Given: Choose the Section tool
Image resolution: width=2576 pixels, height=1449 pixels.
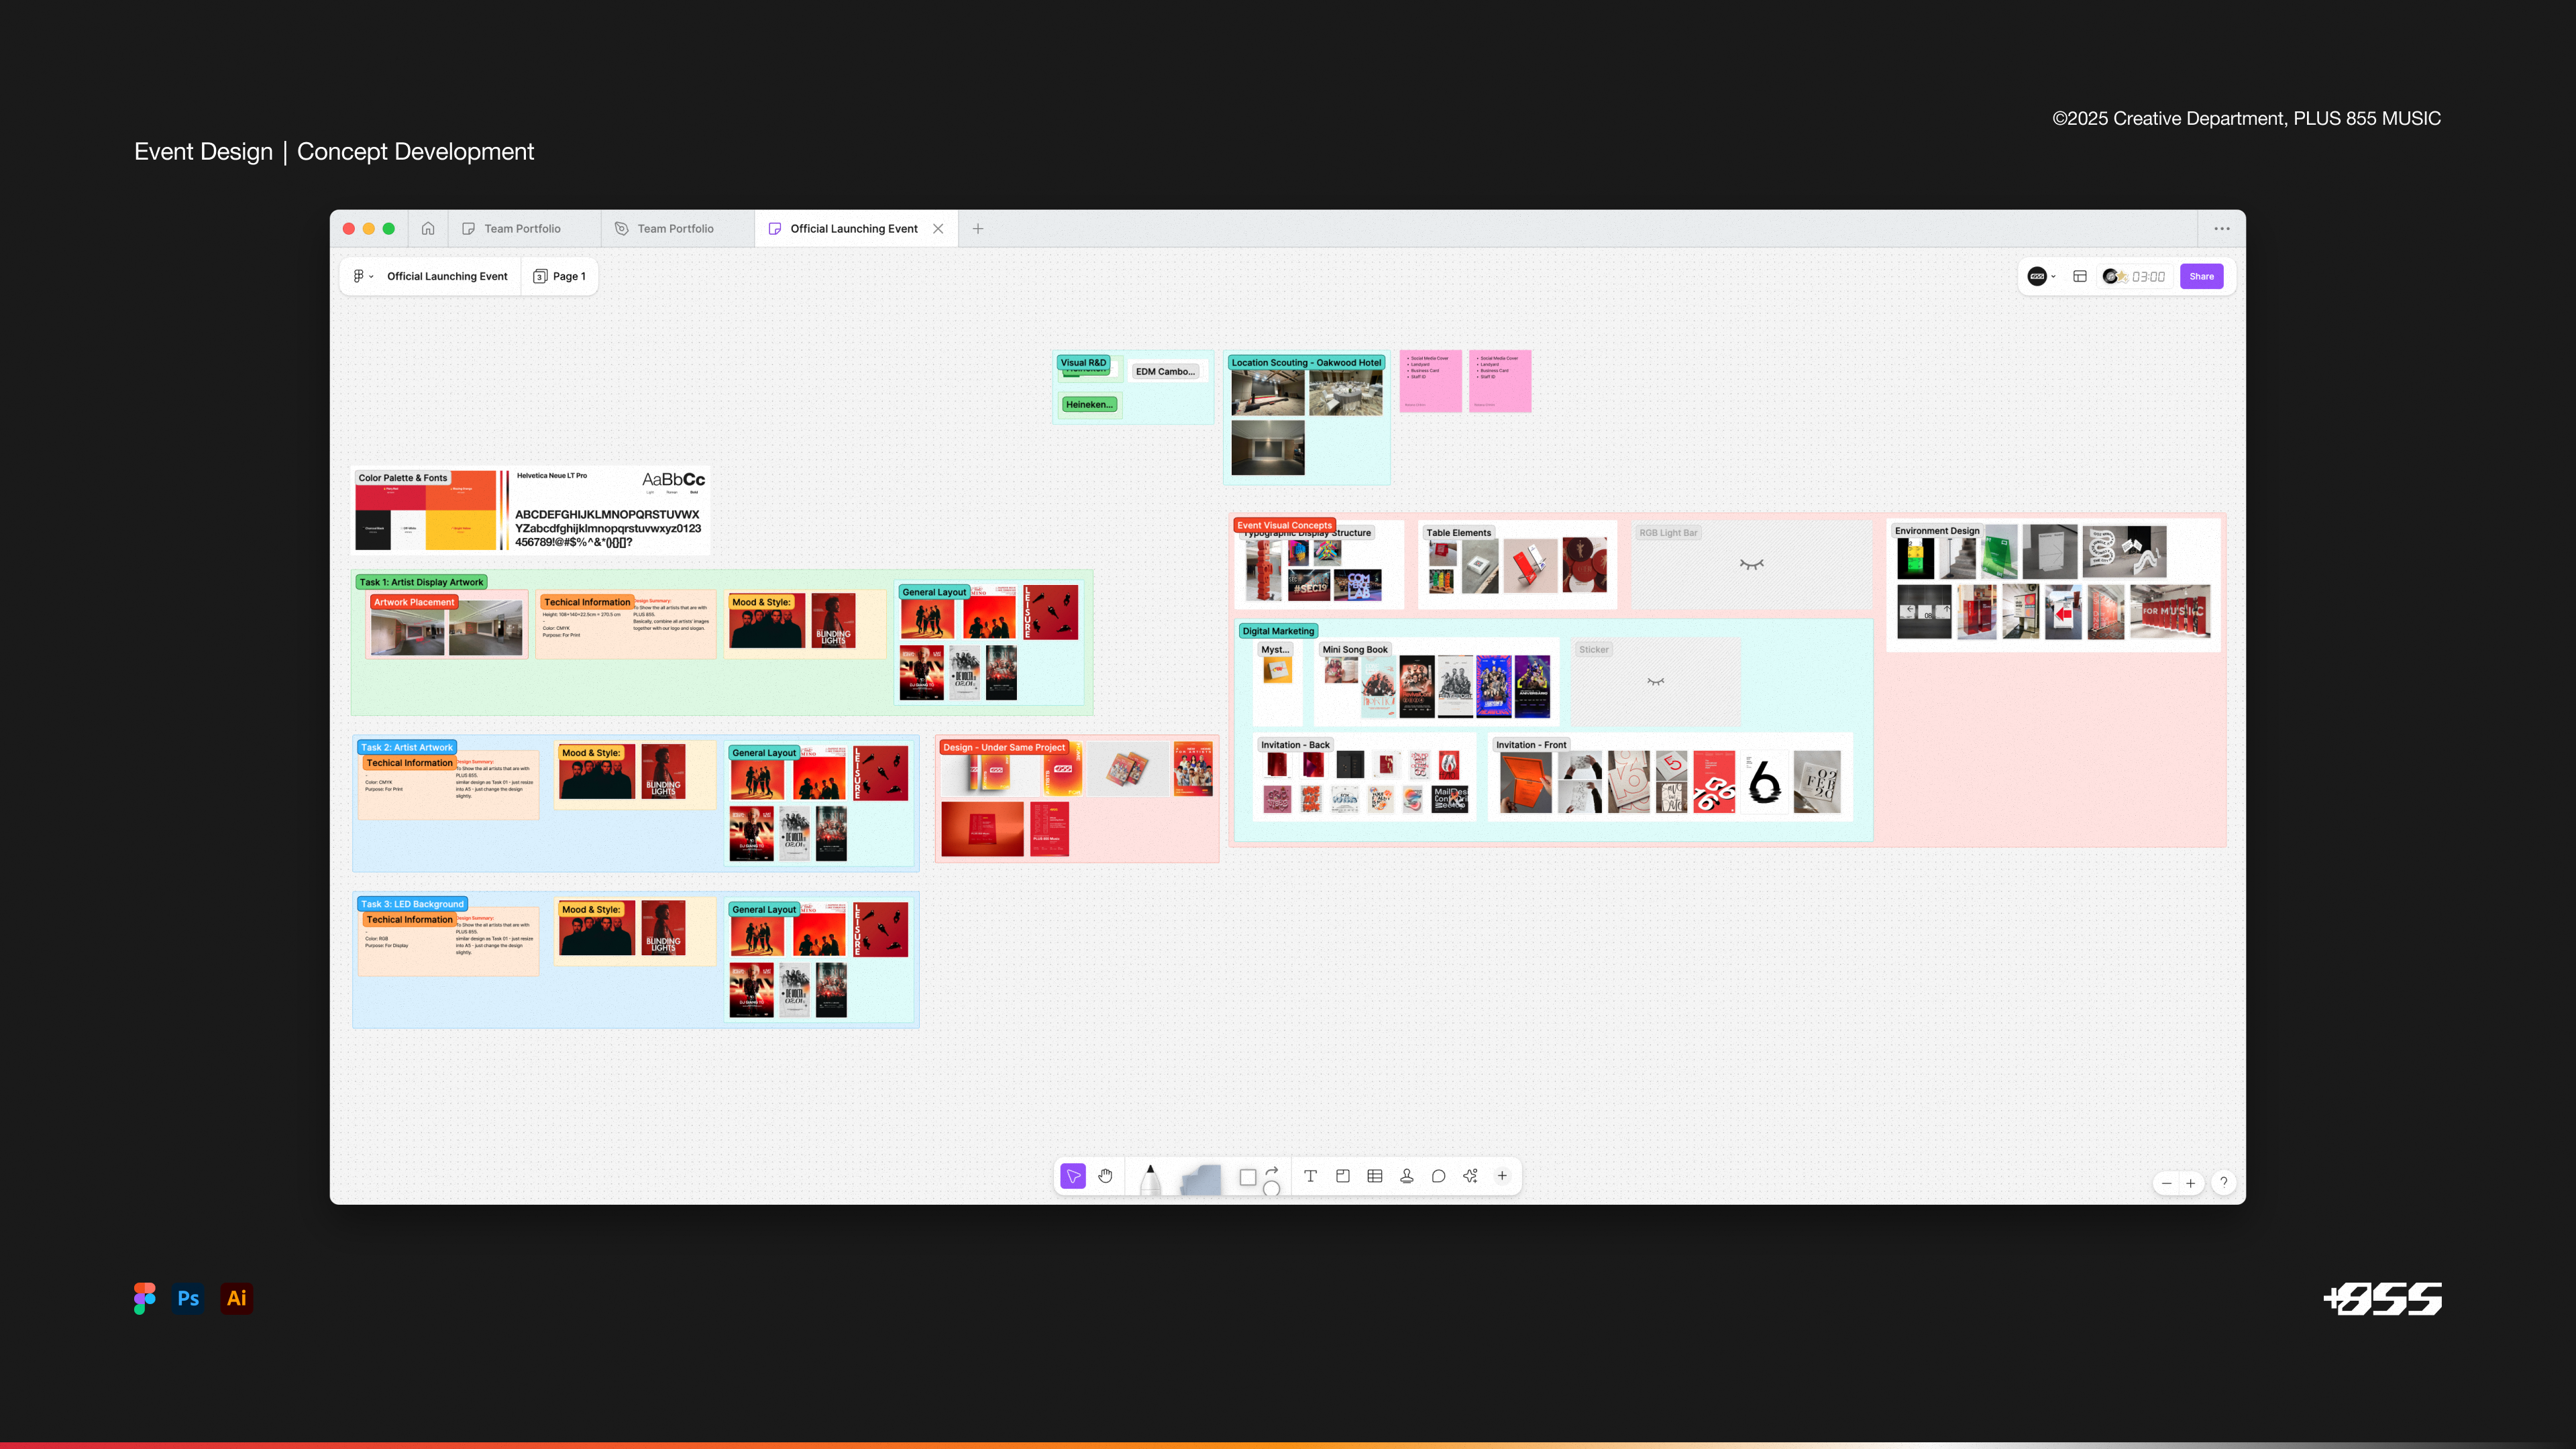Looking at the screenshot, I should (1343, 1176).
